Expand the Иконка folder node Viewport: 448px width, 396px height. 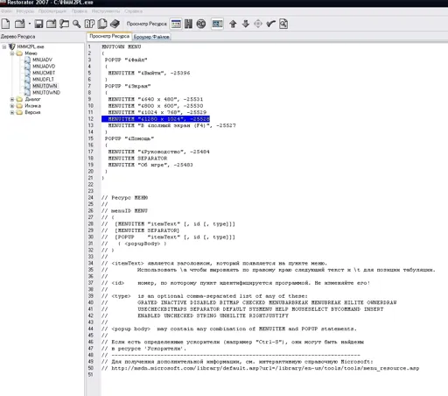pos(12,106)
